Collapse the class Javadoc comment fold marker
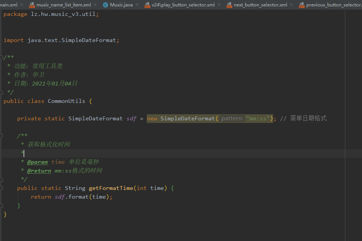This screenshot has height=241, width=362. pyautogui.click(x=2, y=58)
